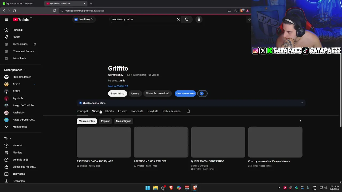Switch to the Videos channel tab
Screen dimensions: 342x192
tap(96, 111)
